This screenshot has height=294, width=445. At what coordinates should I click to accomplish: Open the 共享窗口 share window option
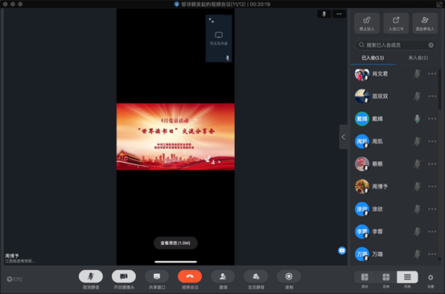tap(157, 276)
